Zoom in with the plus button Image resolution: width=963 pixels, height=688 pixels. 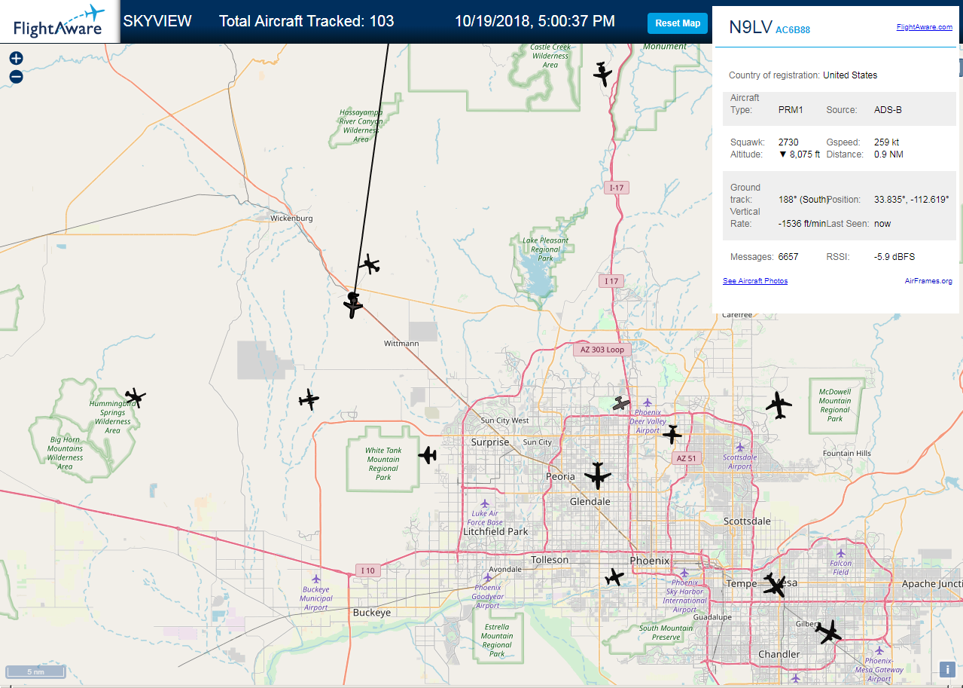16,58
